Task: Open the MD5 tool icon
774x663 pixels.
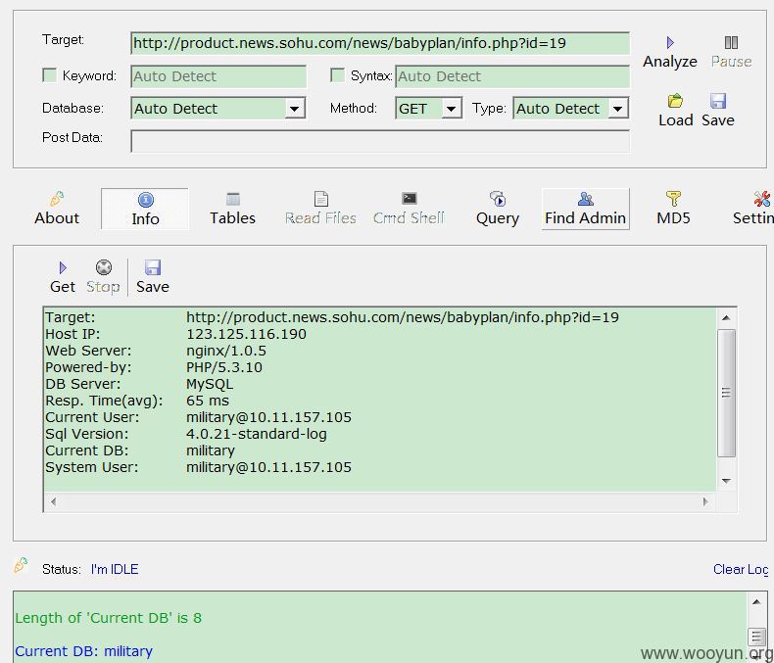Action: tap(673, 198)
